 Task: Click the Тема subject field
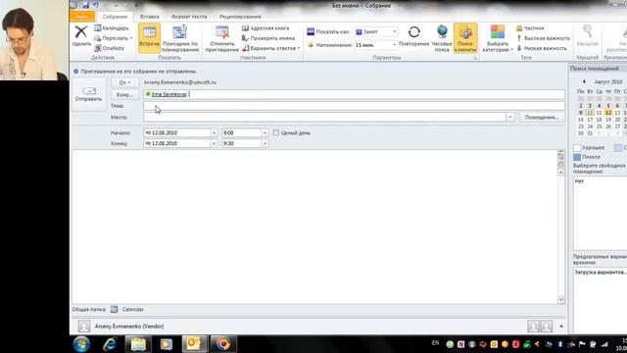[355, 106]
